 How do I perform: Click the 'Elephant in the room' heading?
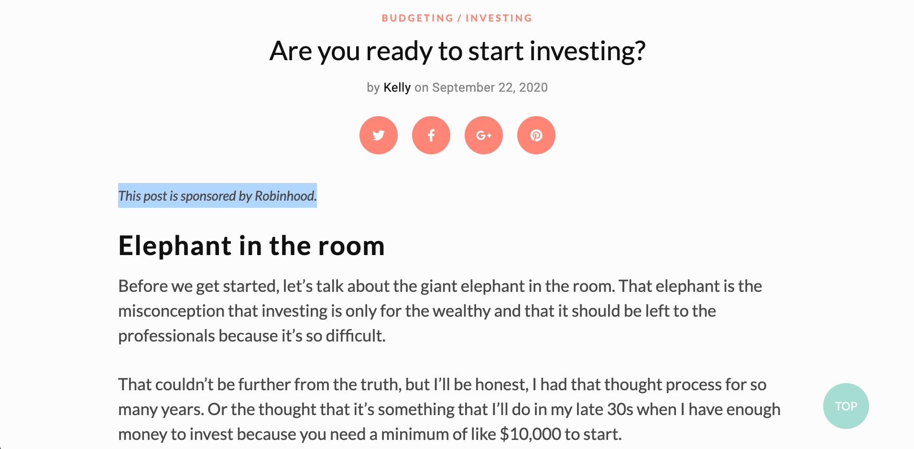point(251,246)
